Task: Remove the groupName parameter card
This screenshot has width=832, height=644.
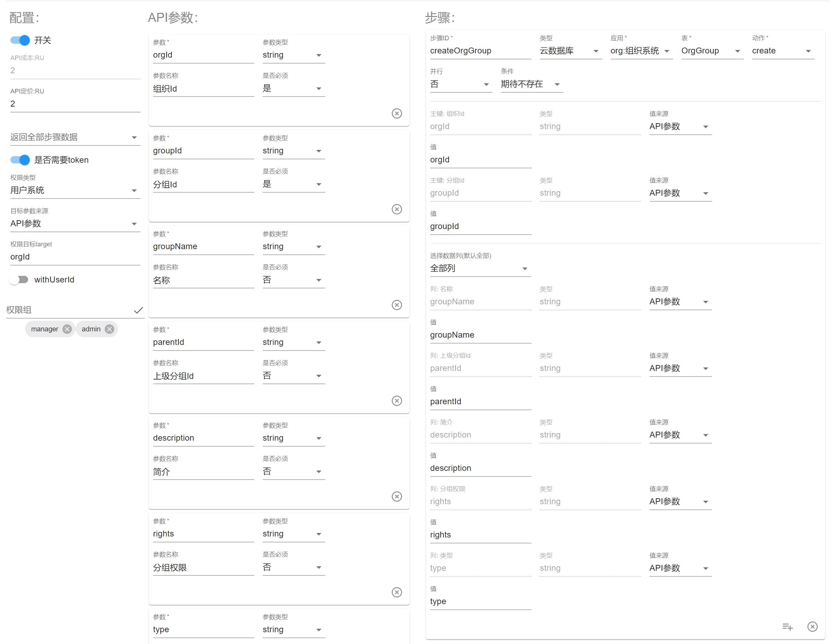Action: tap(397, 305)
